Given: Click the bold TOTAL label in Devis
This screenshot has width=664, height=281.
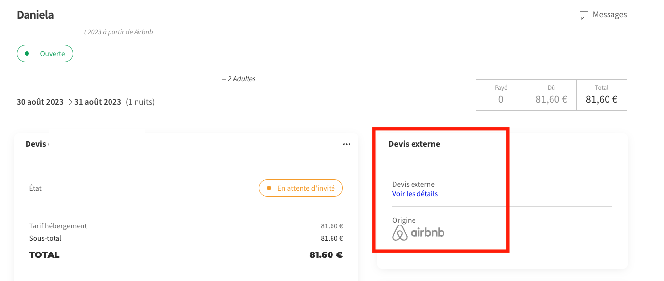Looking at the screenshot, I should pos(44,255).
